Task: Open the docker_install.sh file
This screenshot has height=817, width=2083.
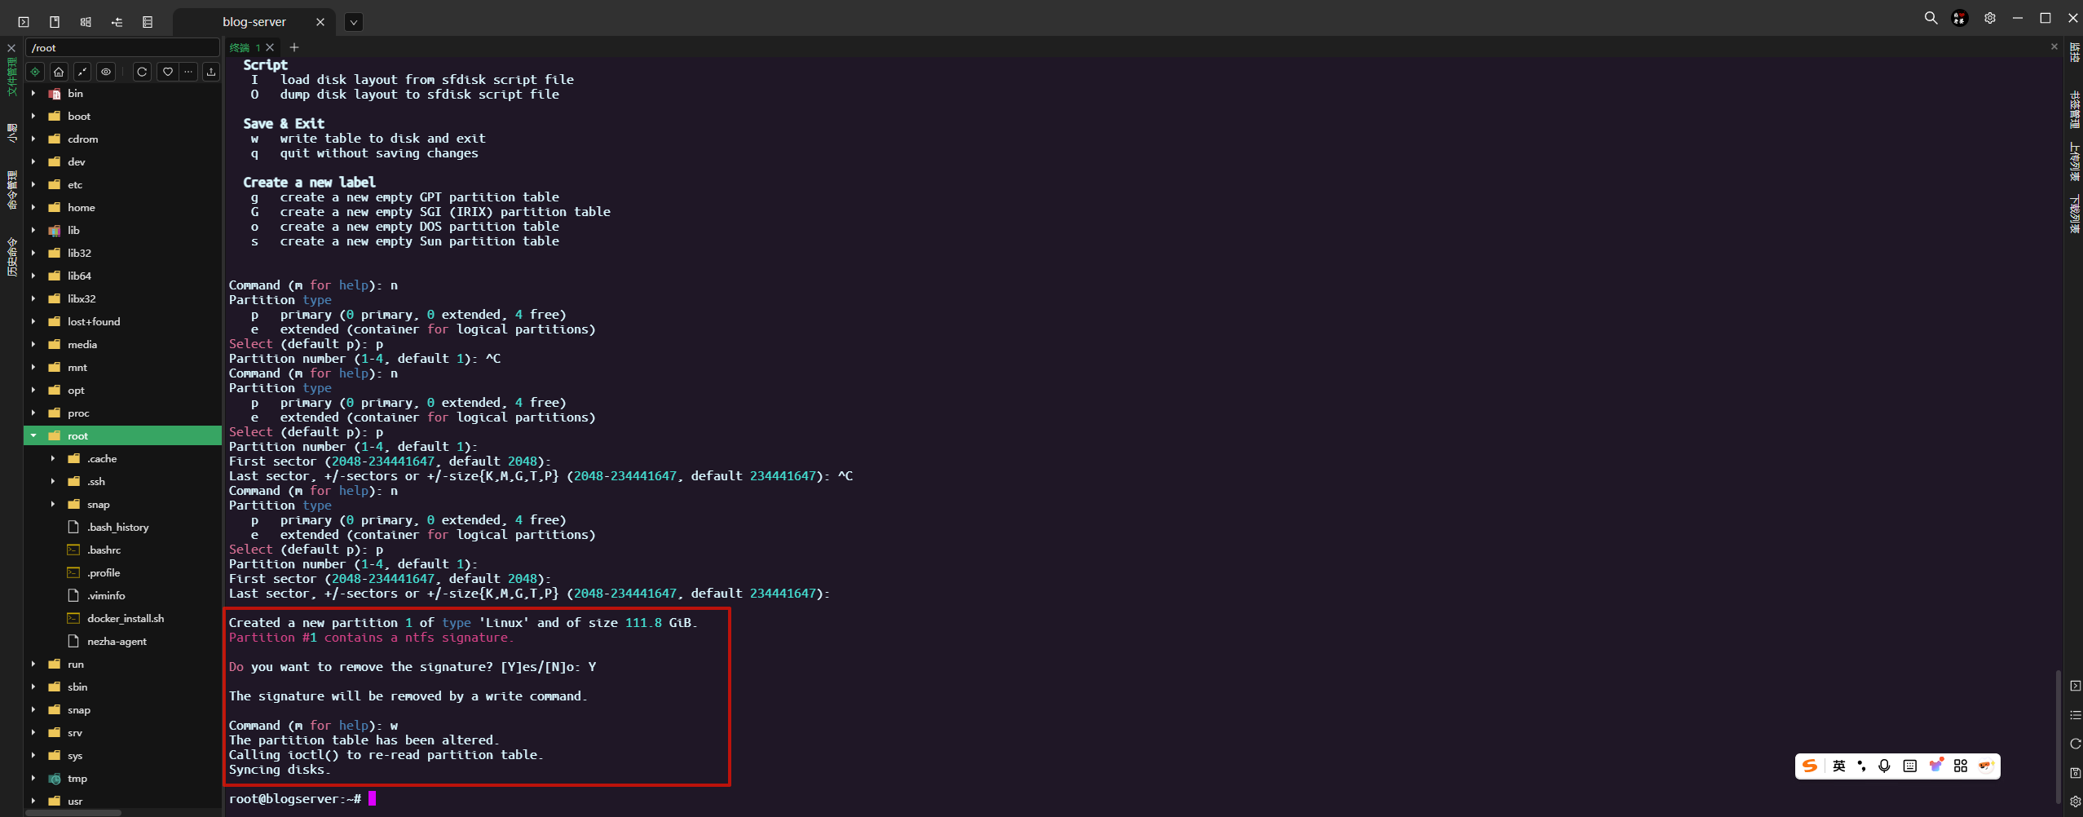Action: (125, 619)
